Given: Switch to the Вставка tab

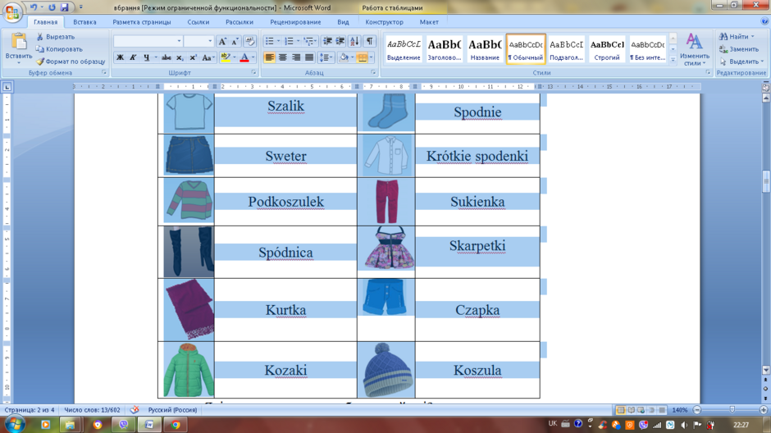Looking at the screenshot, I should click(x=84, y=22).
